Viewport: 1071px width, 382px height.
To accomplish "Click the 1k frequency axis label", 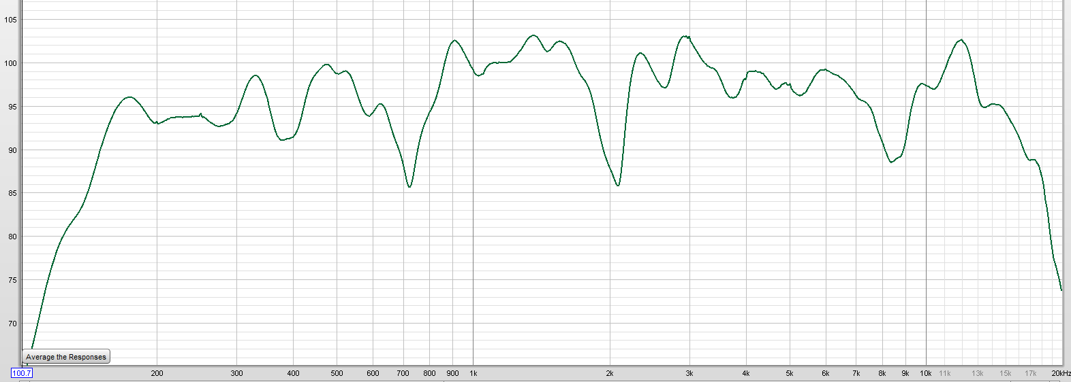I will tap(474, 373).
